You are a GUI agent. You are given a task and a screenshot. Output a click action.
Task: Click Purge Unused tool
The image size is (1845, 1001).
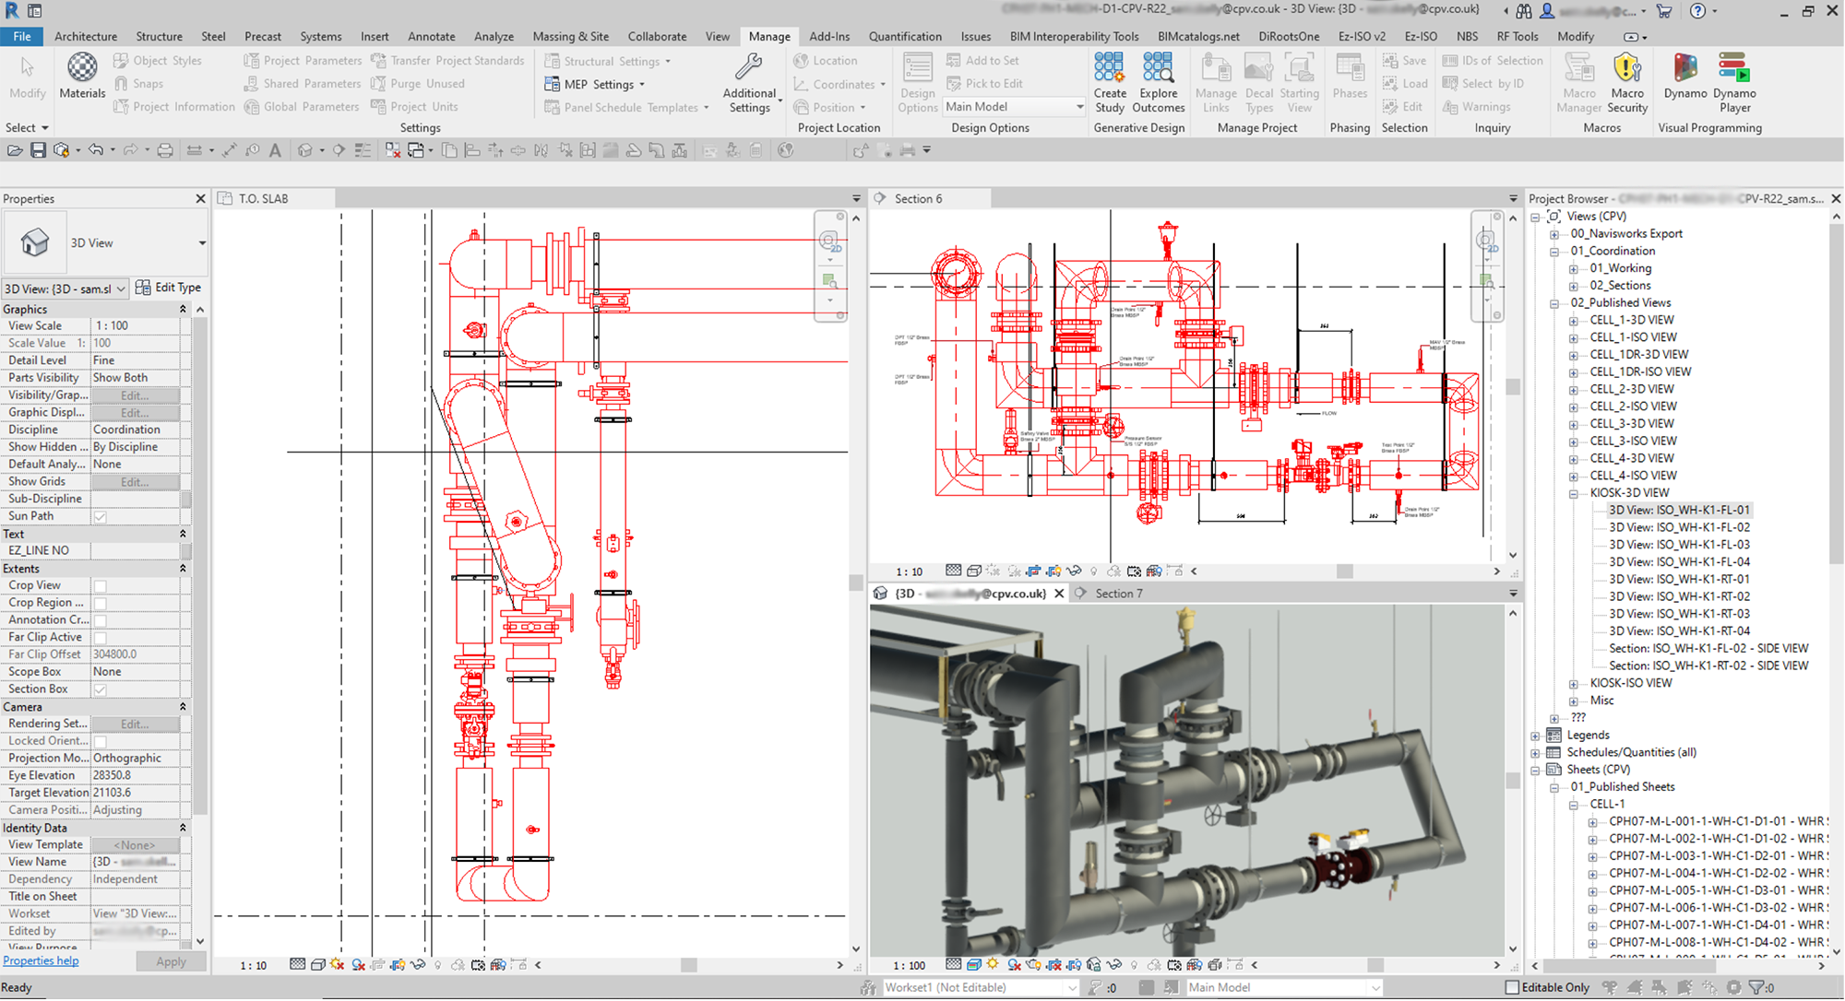418,84
